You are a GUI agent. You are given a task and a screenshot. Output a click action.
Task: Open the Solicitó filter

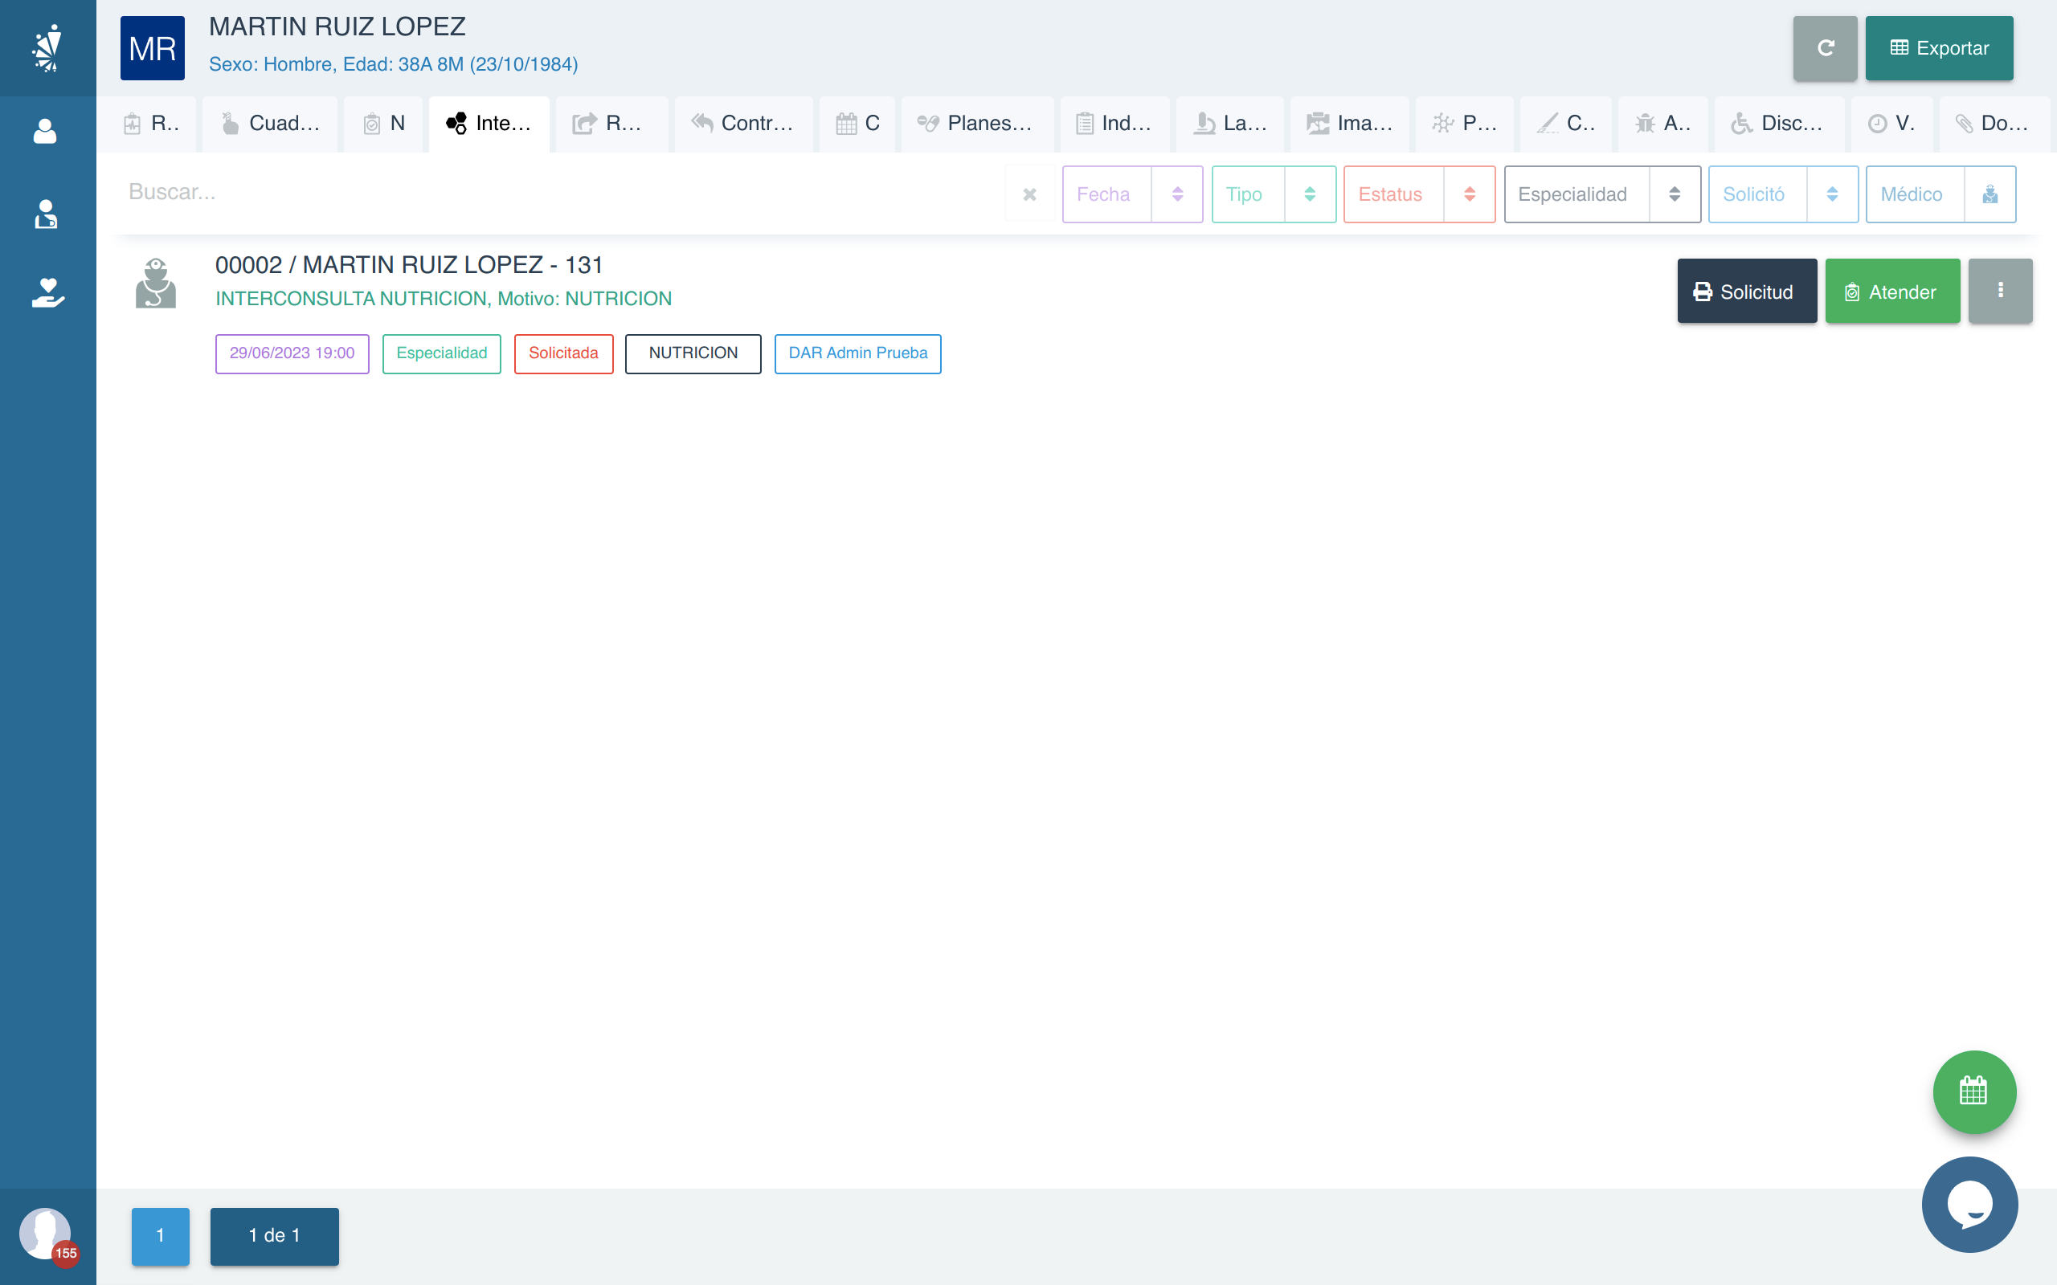pyautogui.click(x=1758, y=194)
